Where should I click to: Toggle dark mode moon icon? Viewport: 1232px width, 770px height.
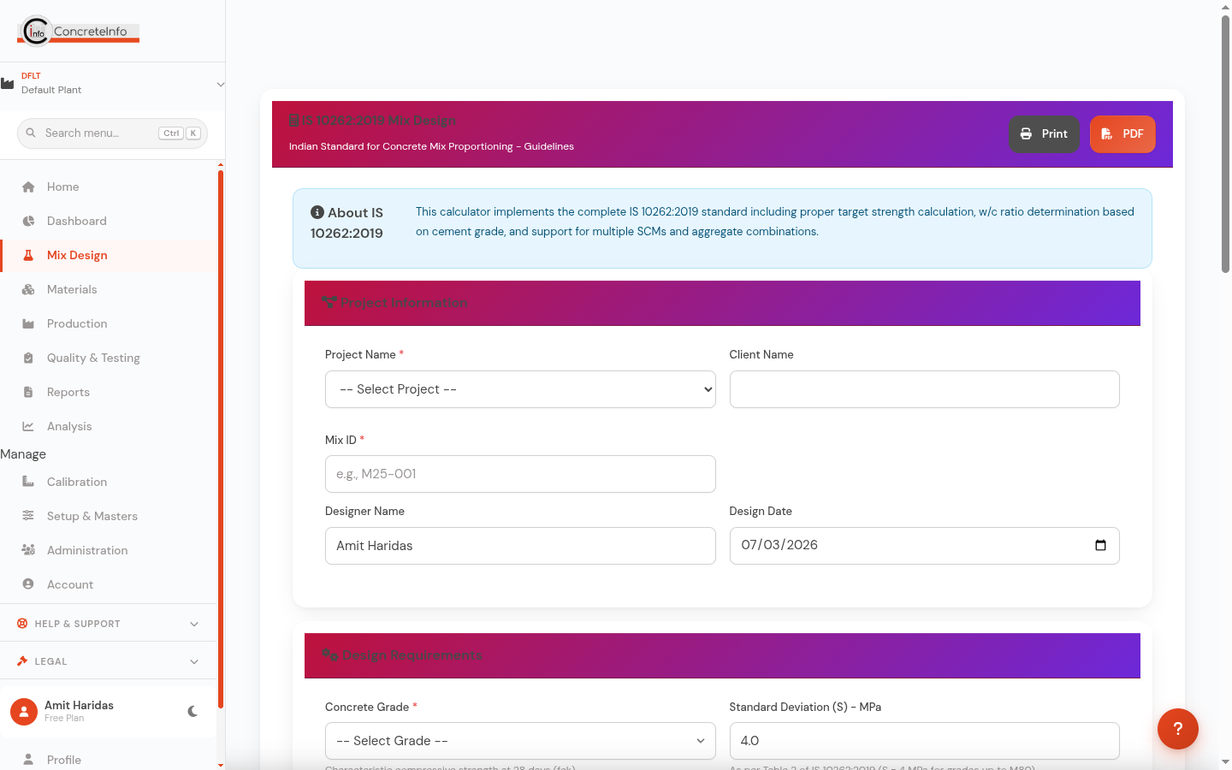192,711
